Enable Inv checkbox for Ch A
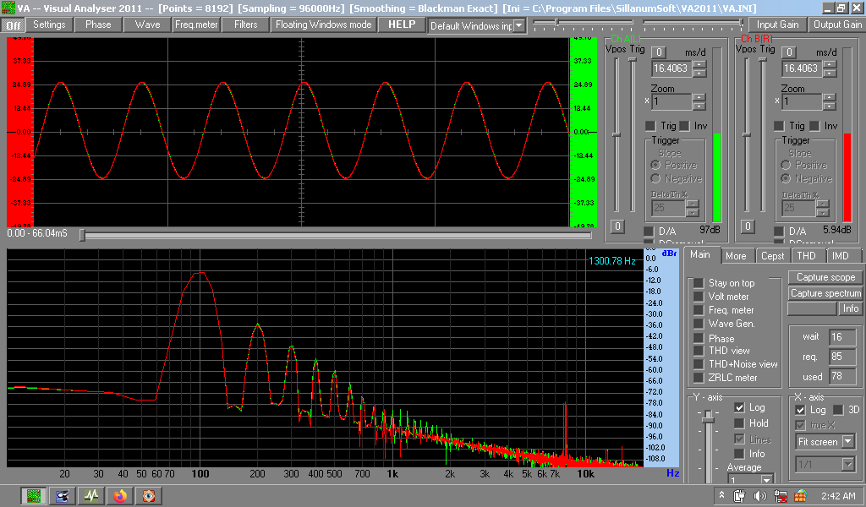Viewport: 866px width, 507px height. (x=684, y=126)
